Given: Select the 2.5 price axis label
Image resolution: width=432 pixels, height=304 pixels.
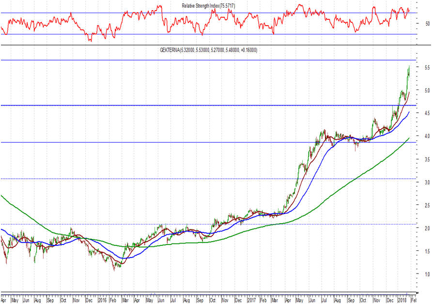Looking at the screenshot, I should tap(427, 205).
